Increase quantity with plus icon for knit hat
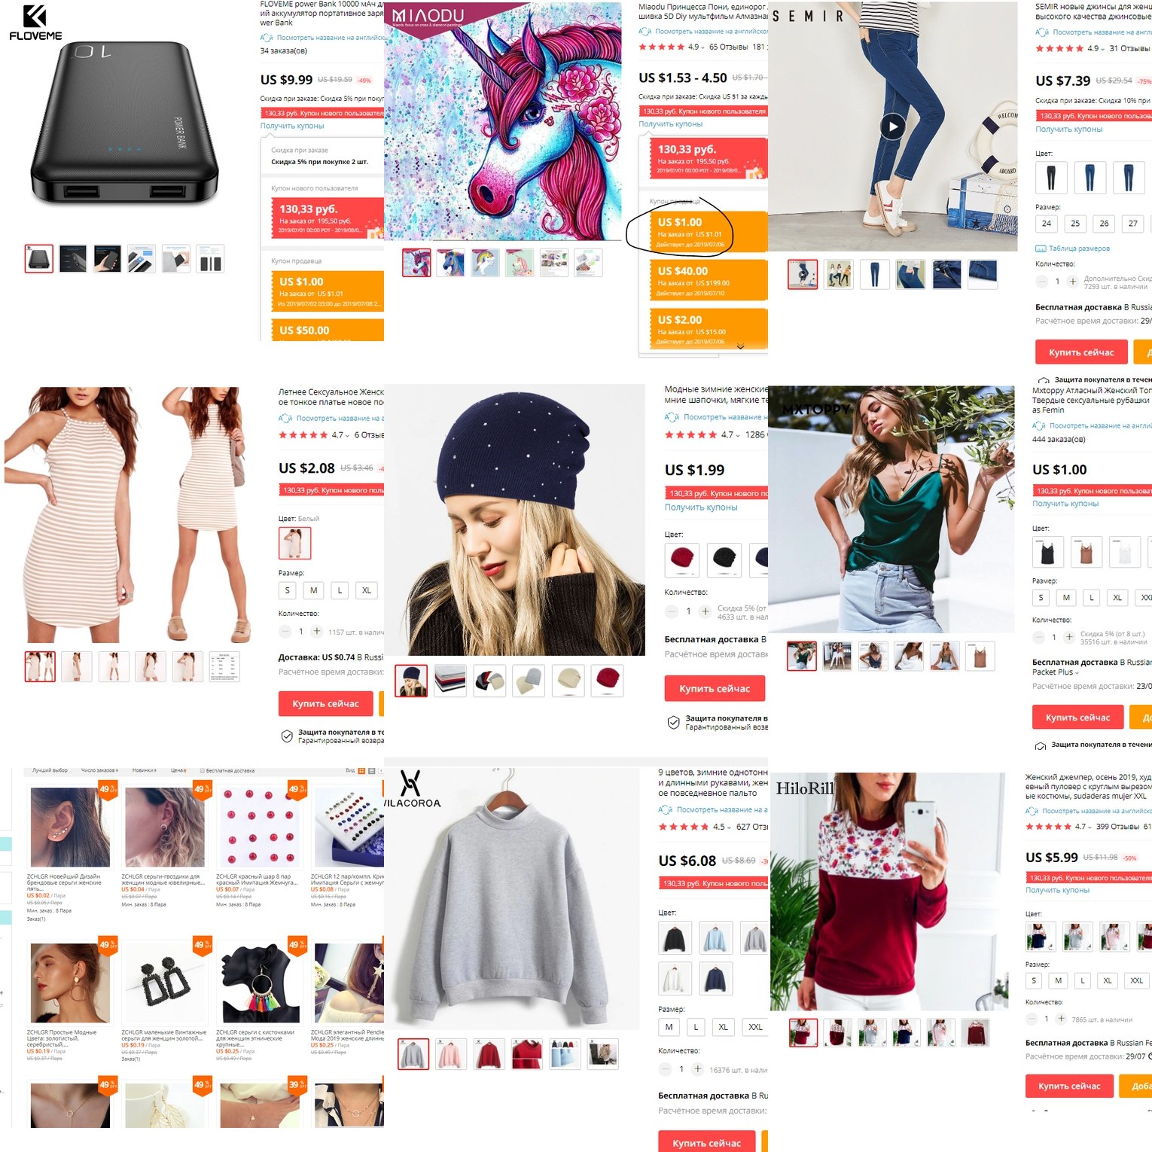Image resolution: width=1152 pixels, height=1152 pixels. click(706, 611)
